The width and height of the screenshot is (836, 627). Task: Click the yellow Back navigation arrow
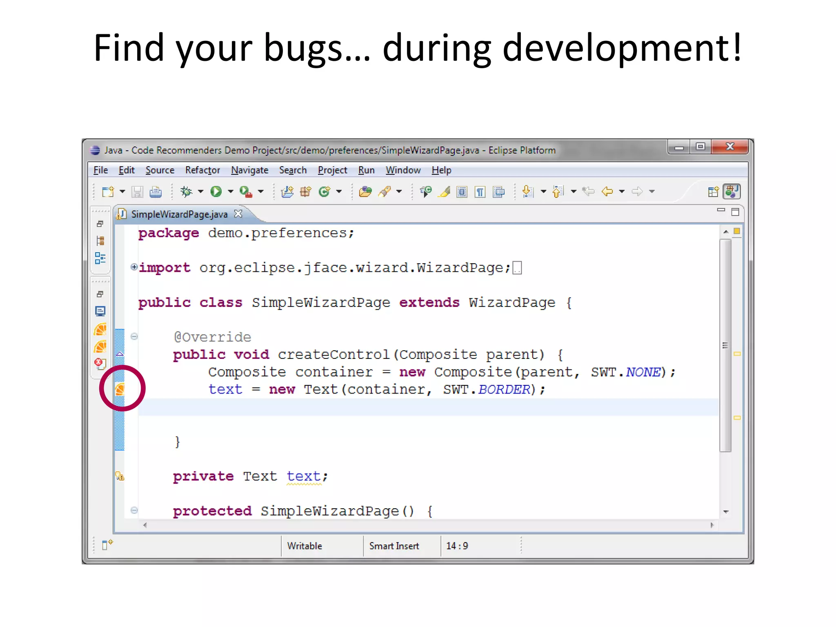click(x=607, y=191)
